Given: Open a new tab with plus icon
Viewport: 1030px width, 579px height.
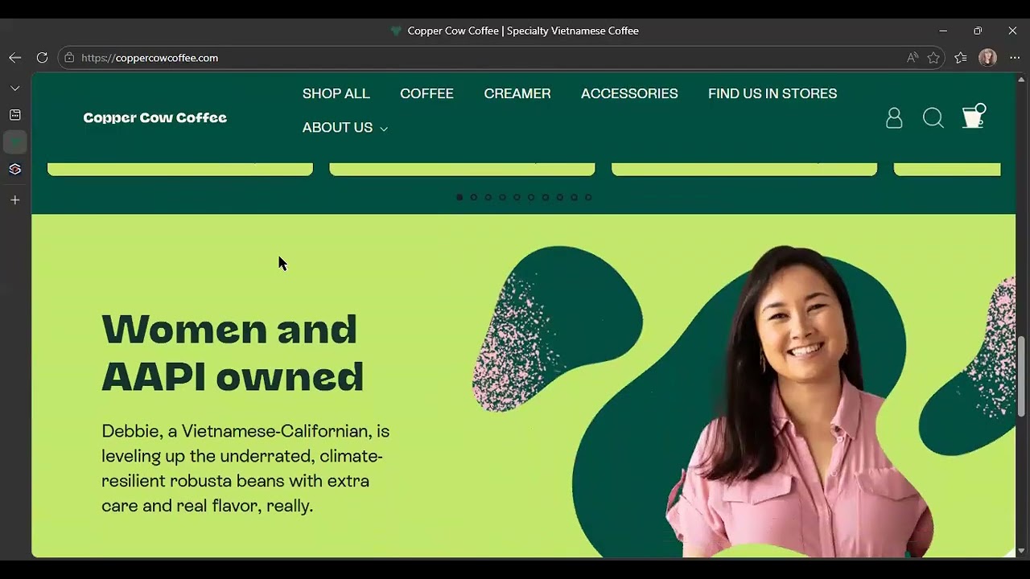Looking at the screenshot, I should click(14, 200).
